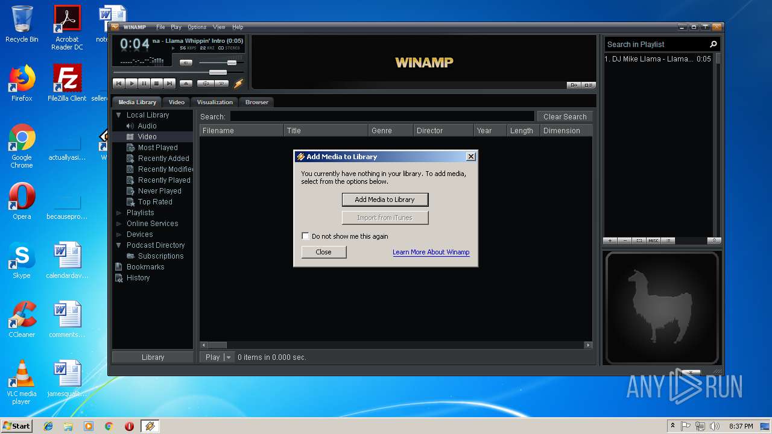Stop playback with the Stop button

(x=157, y=84)
